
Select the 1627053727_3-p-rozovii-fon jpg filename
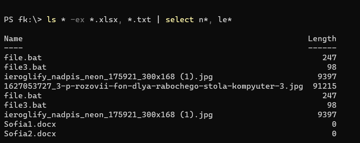pos(154,86)
